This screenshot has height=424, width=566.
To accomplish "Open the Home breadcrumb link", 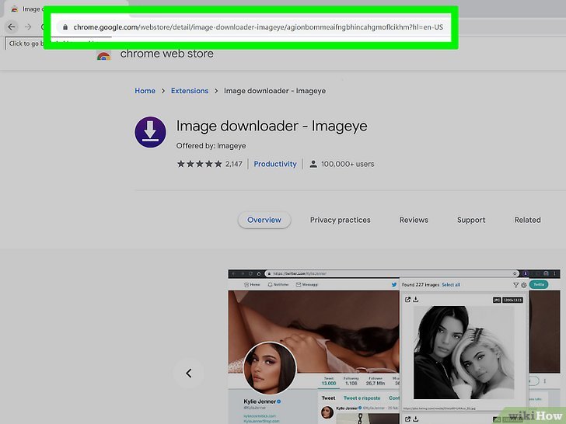I will [145, 91].
